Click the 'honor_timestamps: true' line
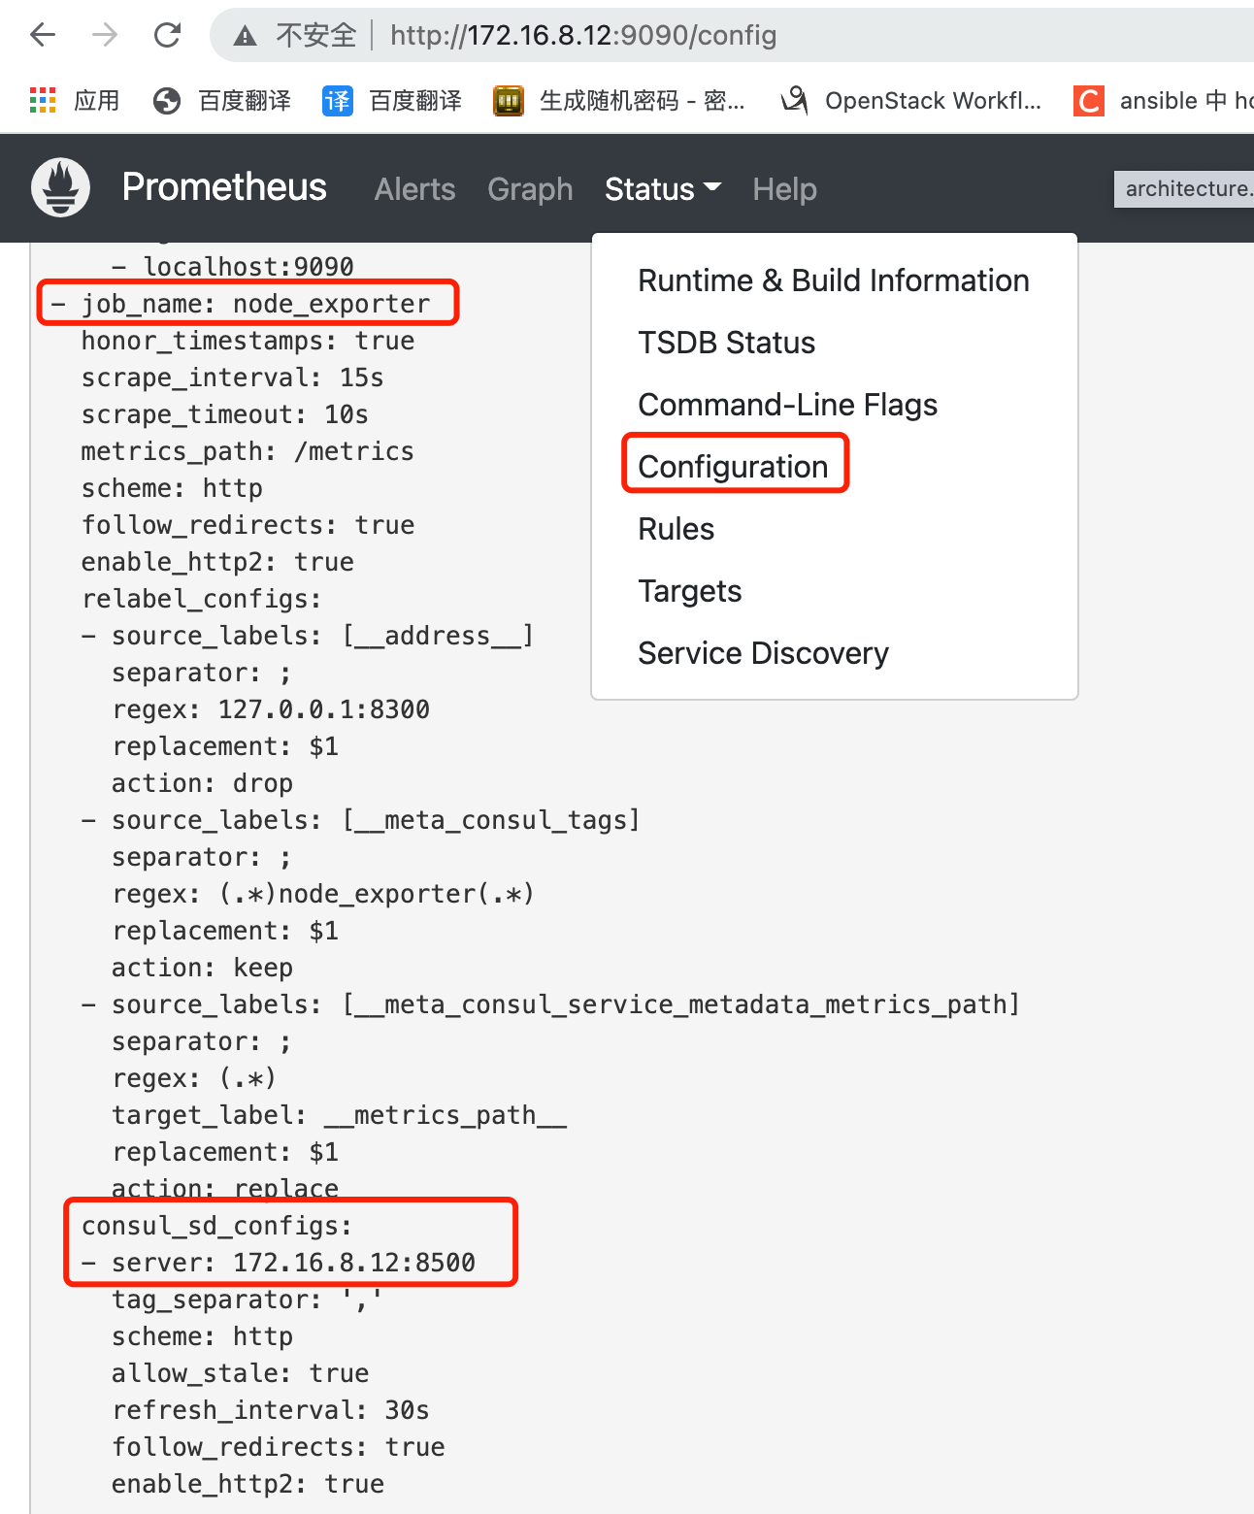This screenshot has width=1254, height=1514. click(247, 341)
